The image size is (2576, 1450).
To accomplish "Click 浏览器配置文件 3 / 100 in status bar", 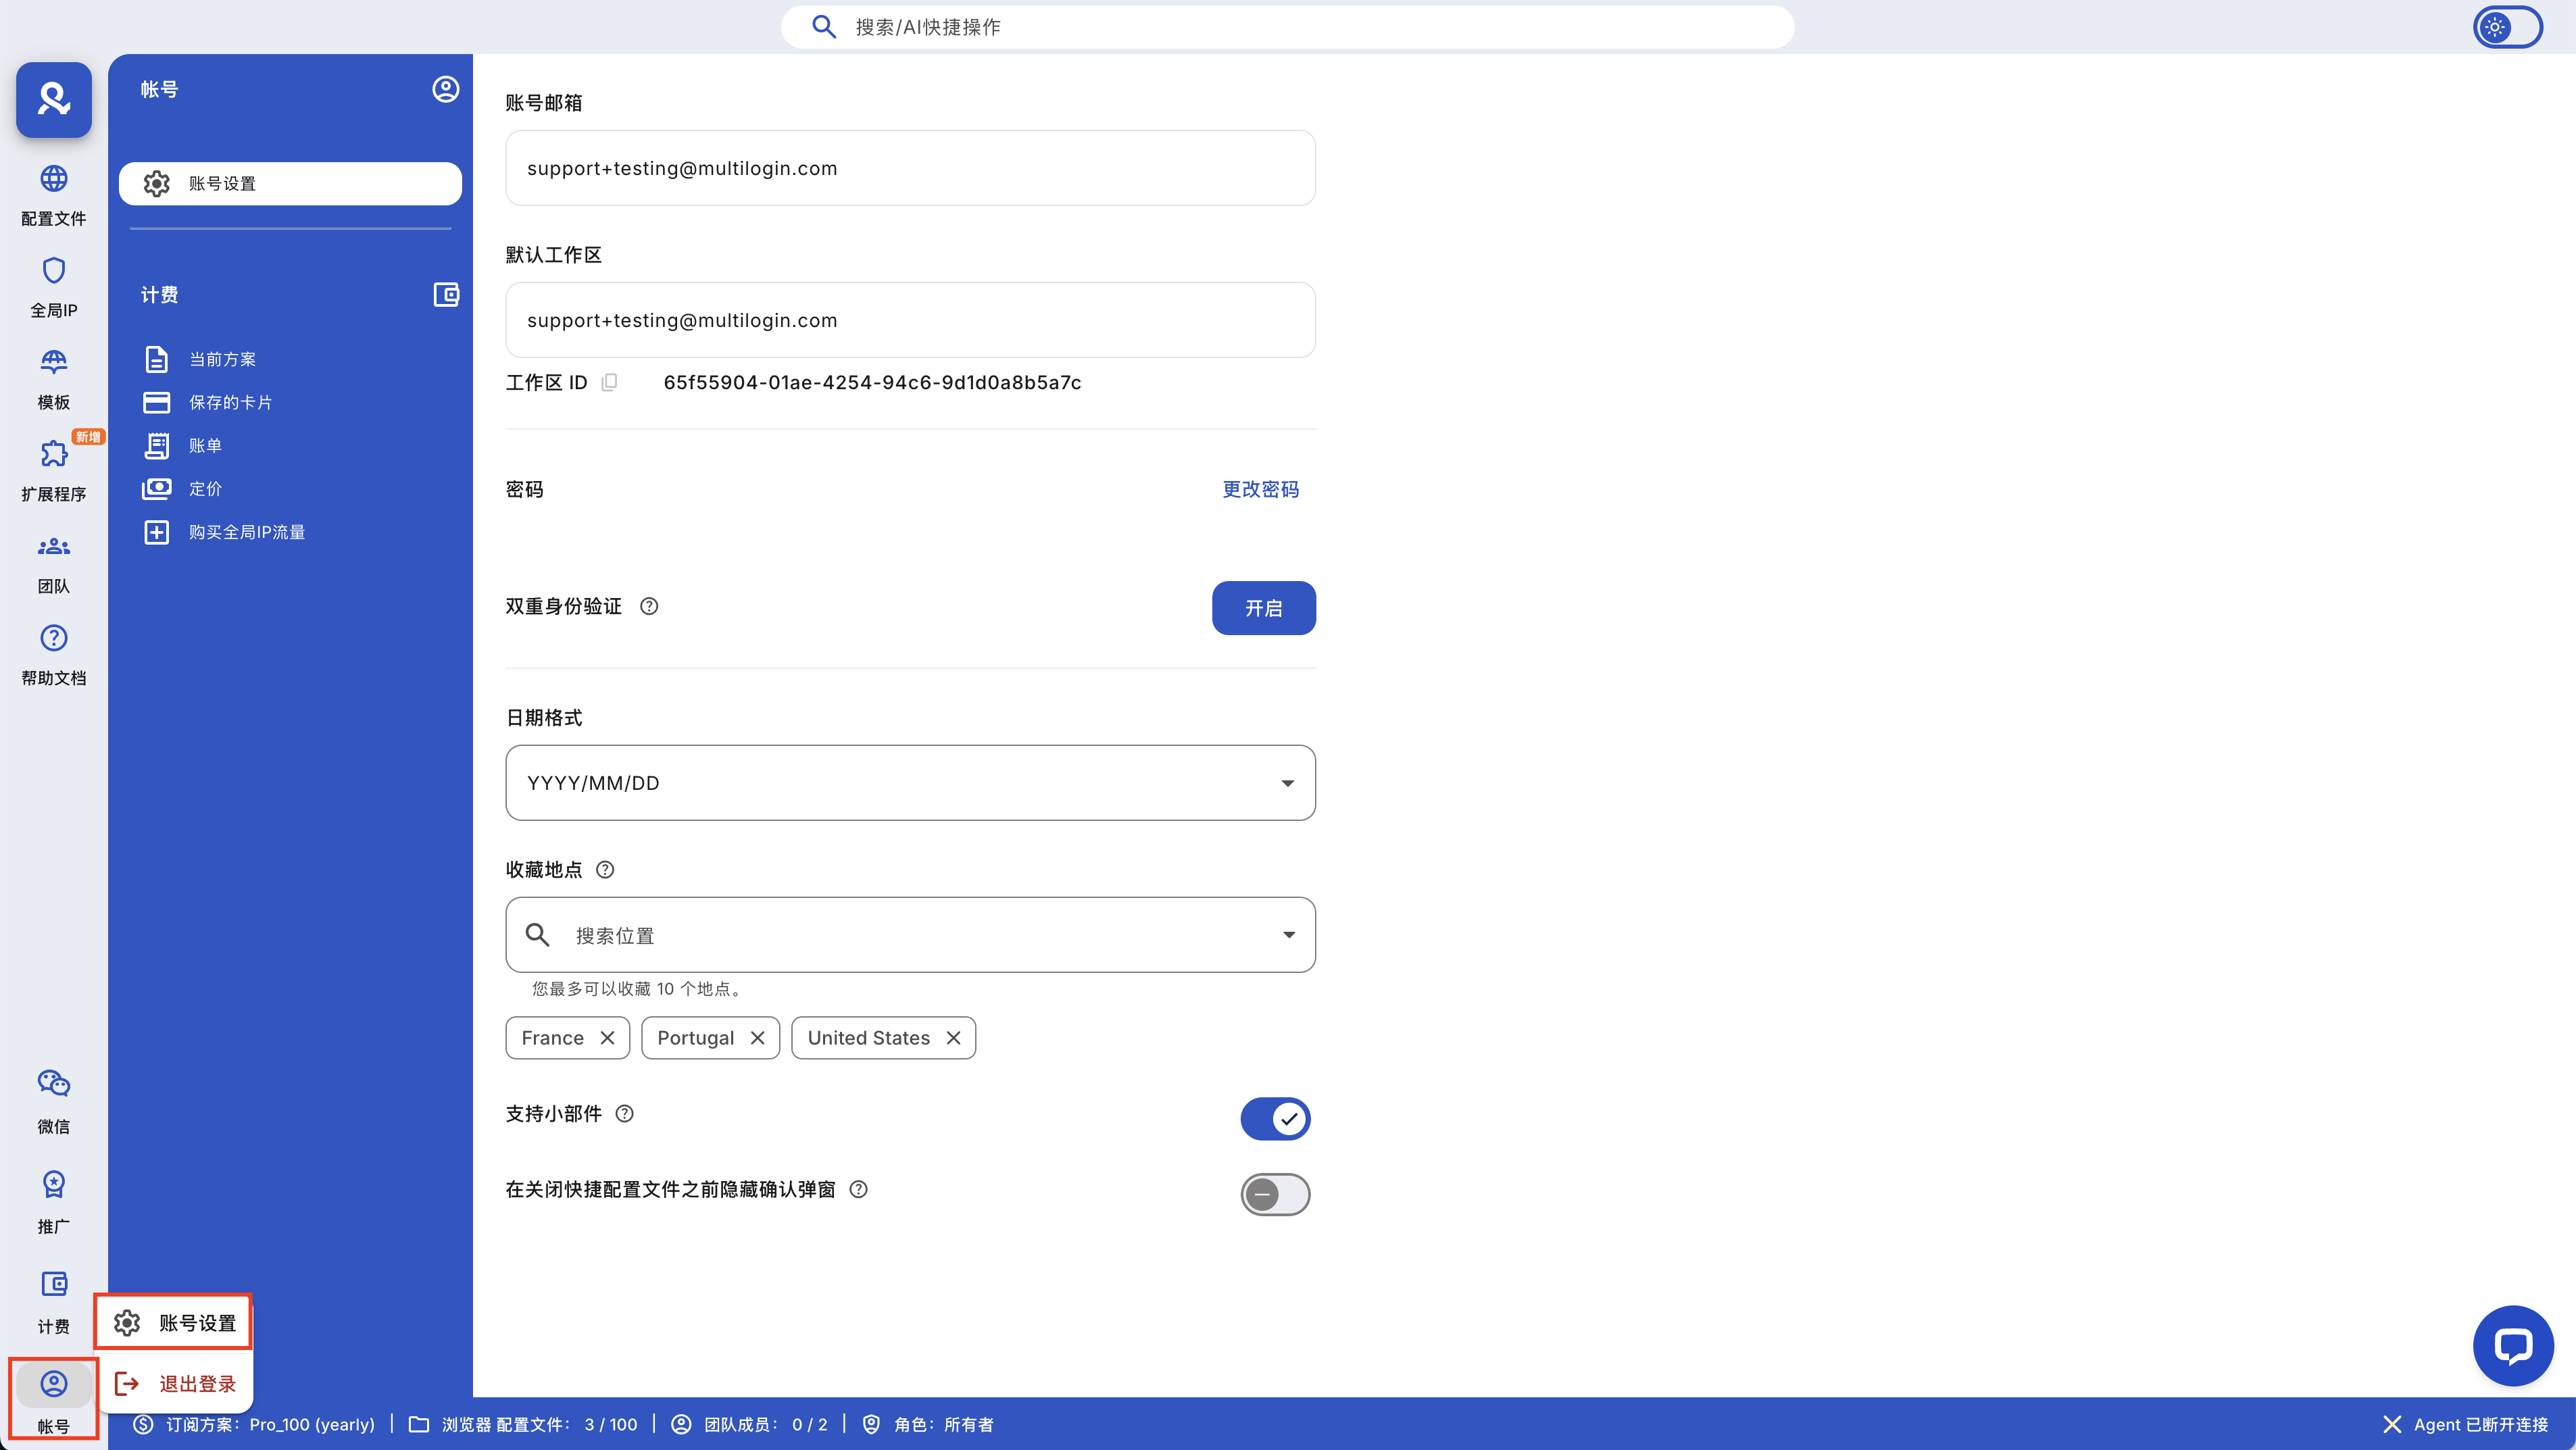I will 523,1424.
